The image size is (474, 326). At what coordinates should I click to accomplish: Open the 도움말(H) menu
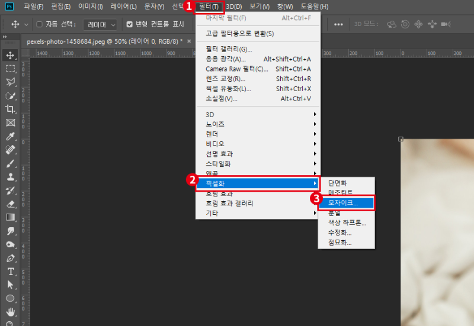(x=315, y=7)
